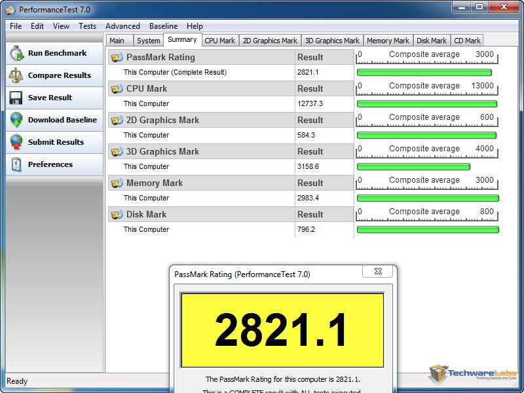Close the PassMark Rating popup dialog
The image size is (524, 393).
point(378,271)
